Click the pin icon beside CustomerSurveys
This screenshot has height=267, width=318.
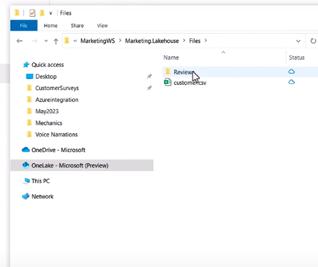pyautogui.click(x=149, y=88)
